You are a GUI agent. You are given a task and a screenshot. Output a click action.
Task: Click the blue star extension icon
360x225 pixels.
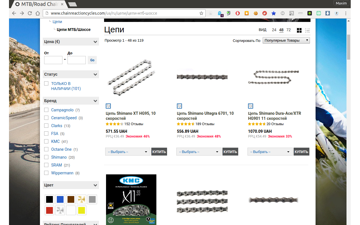click(274, 13)
